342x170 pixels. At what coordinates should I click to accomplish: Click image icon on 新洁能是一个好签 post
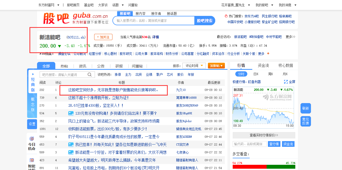pos(71,152)
